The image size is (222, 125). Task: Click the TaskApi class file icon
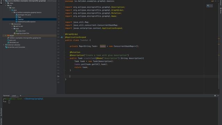coord(16,19)
